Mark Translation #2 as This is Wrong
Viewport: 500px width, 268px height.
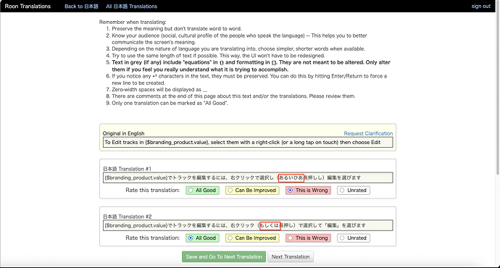click(x=308, y=238)
